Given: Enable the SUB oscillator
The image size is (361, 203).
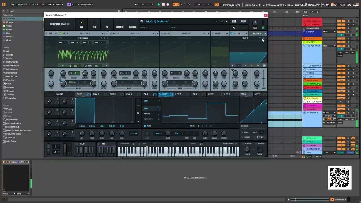Looking at the screenshot, I should pos(47,34).
